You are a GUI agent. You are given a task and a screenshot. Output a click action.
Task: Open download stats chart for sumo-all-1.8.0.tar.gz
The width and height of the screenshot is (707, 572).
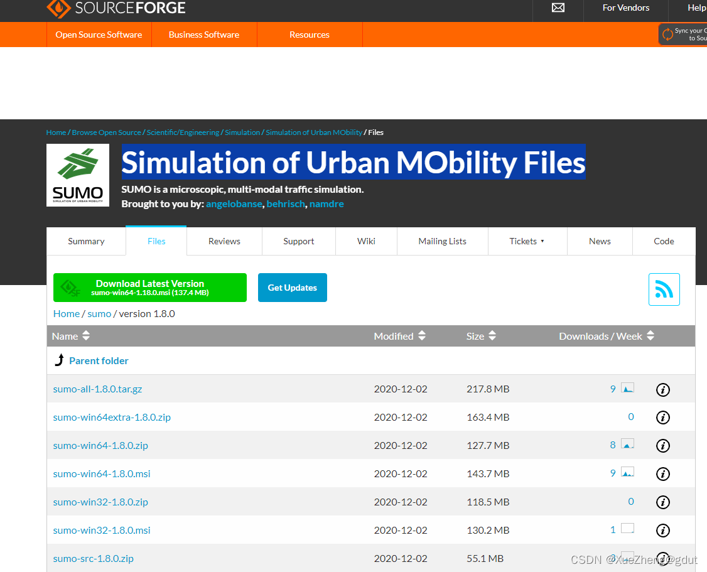627,387
